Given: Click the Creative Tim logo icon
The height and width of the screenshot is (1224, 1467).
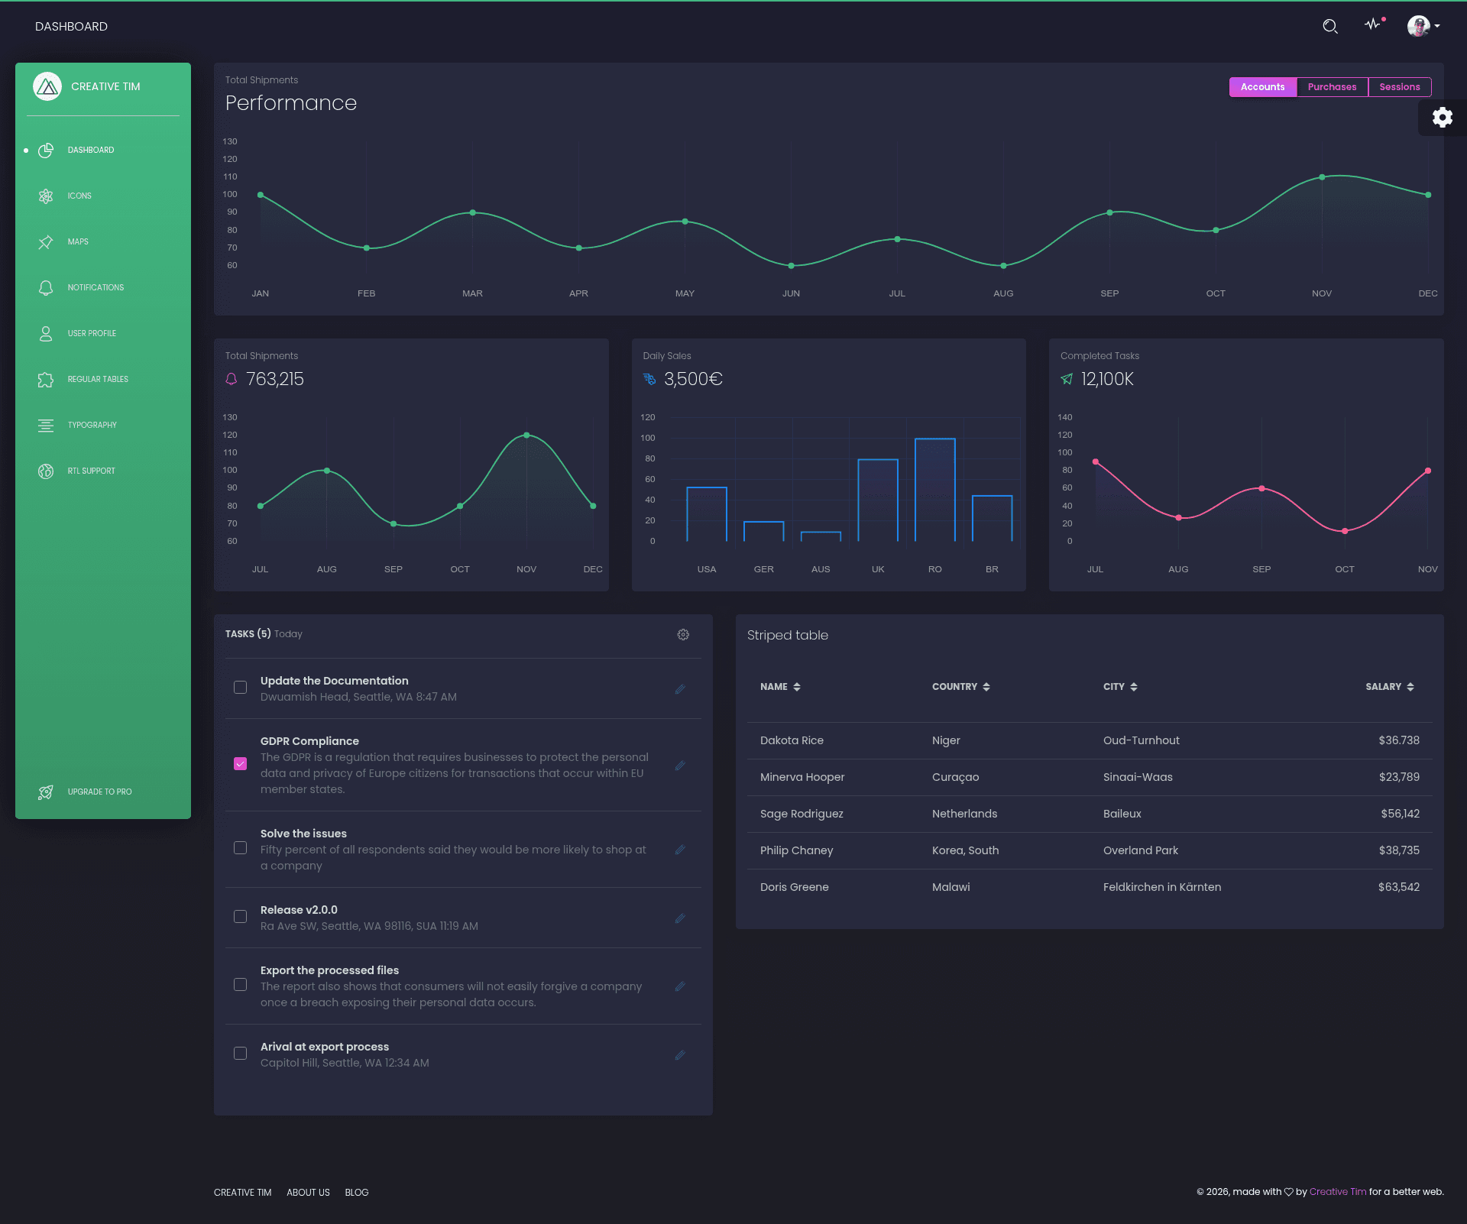Looking at the screenshot, I should (x=47, y=86).
